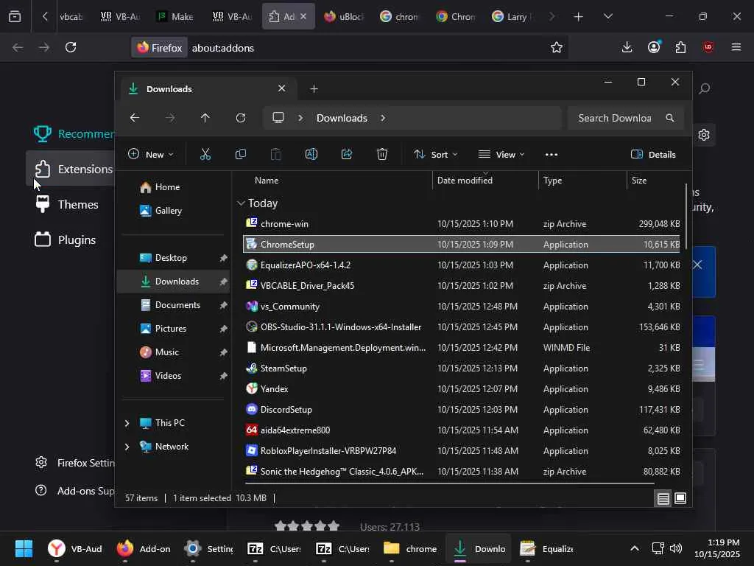Image resolution: width=754 pixels, height=566 pixels.
Task: Click Firefox View icon in tab bar
Action: pos(15,16)
